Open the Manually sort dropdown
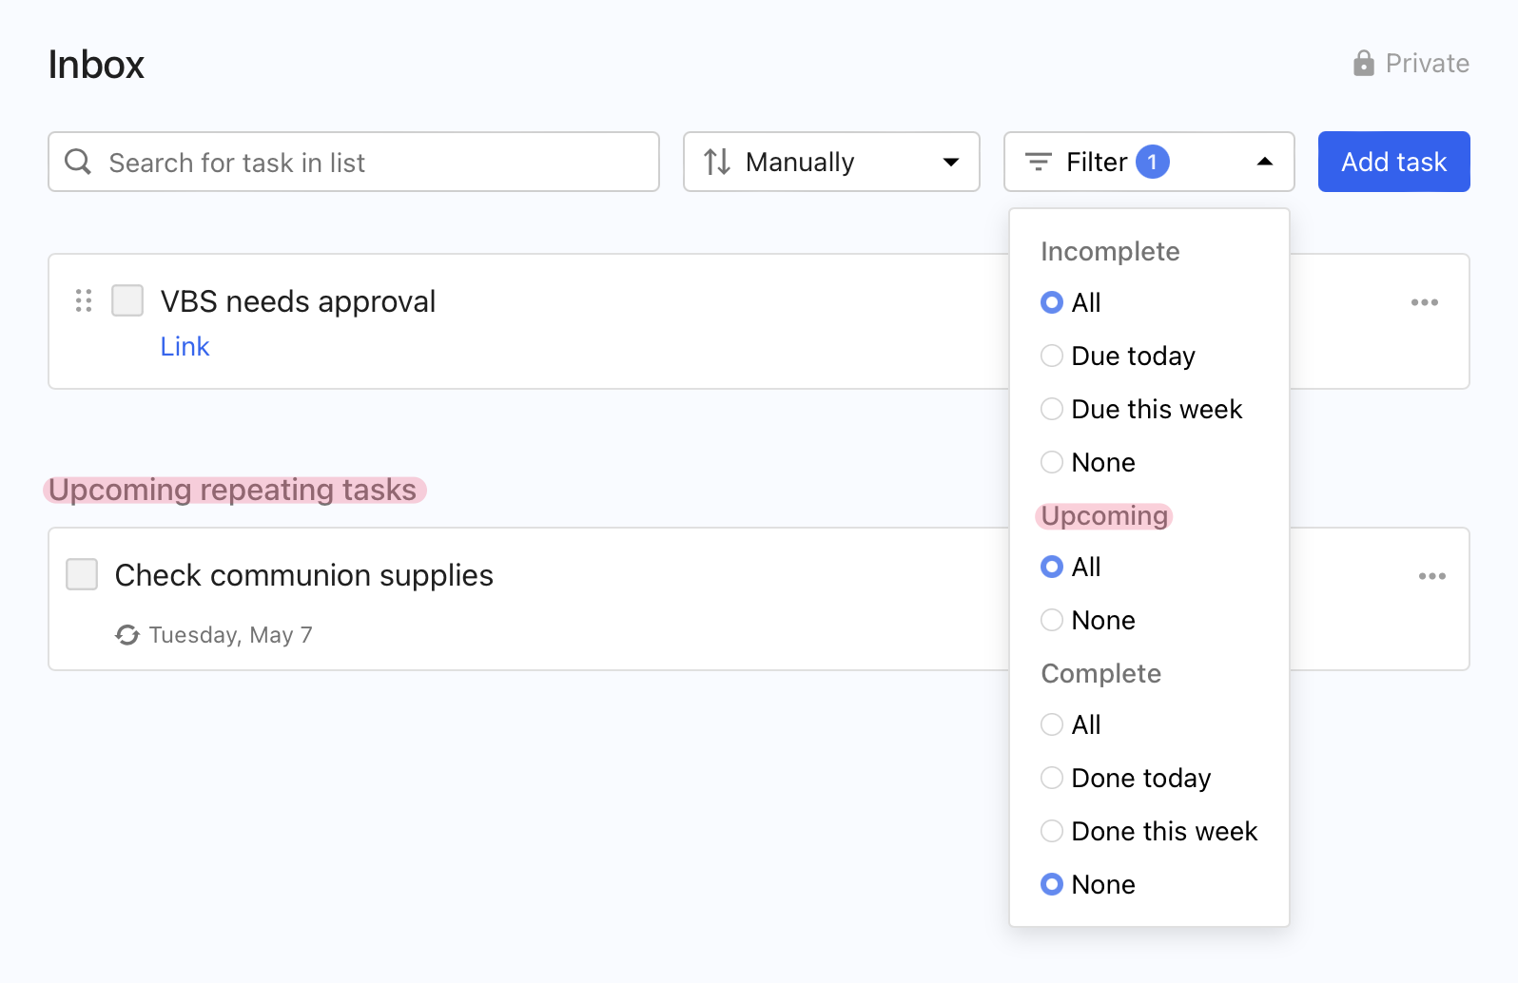Screen dimensions: 1518x983 click(830, 163)
